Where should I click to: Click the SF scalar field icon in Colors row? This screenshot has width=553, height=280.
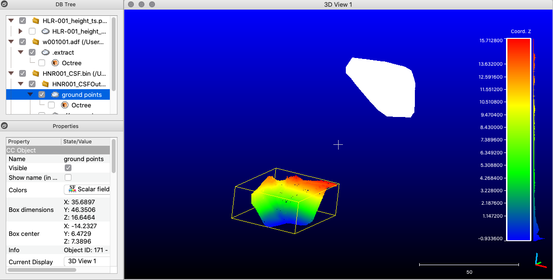[72, 189]
